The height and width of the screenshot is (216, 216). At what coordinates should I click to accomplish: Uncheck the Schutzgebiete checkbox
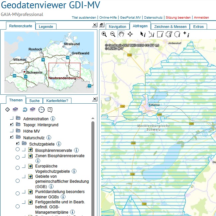[x=18, y=143]
